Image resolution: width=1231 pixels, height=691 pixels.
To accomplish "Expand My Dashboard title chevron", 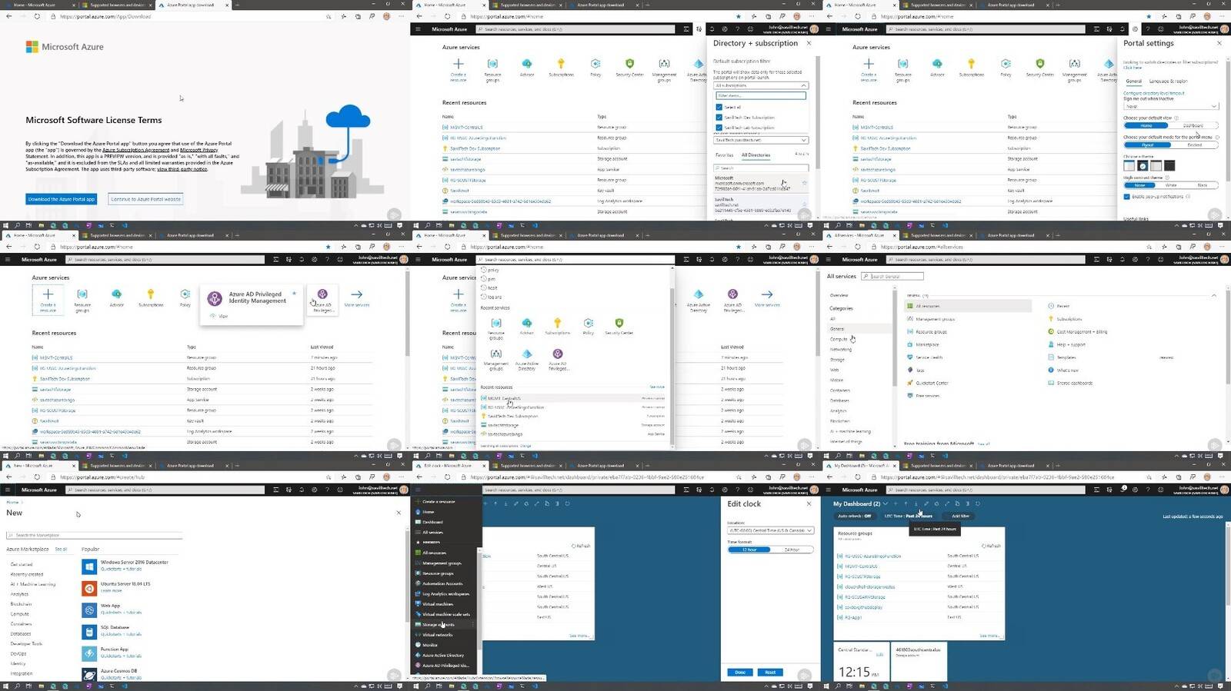I will [x=886, y=504].
